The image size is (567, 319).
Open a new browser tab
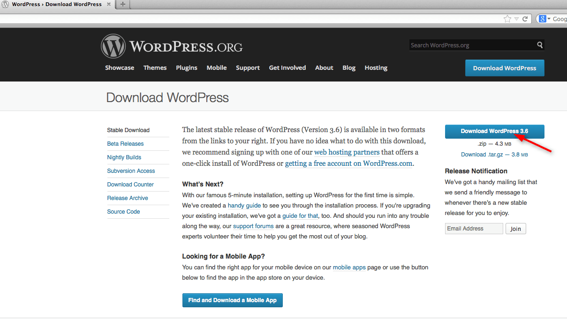click(x=123, y=4)
